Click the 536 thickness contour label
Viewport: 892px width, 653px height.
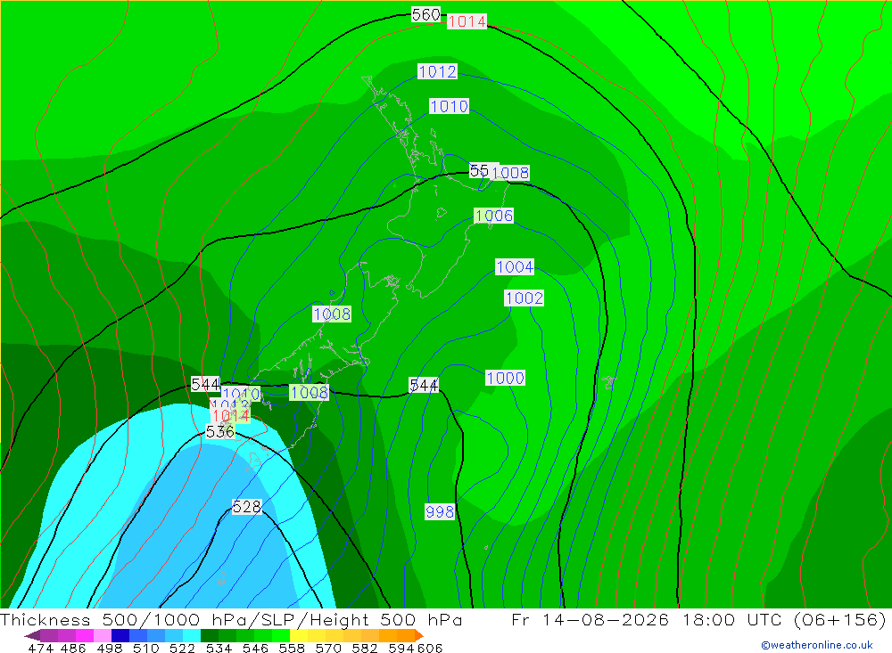click(x=219, y=432)
